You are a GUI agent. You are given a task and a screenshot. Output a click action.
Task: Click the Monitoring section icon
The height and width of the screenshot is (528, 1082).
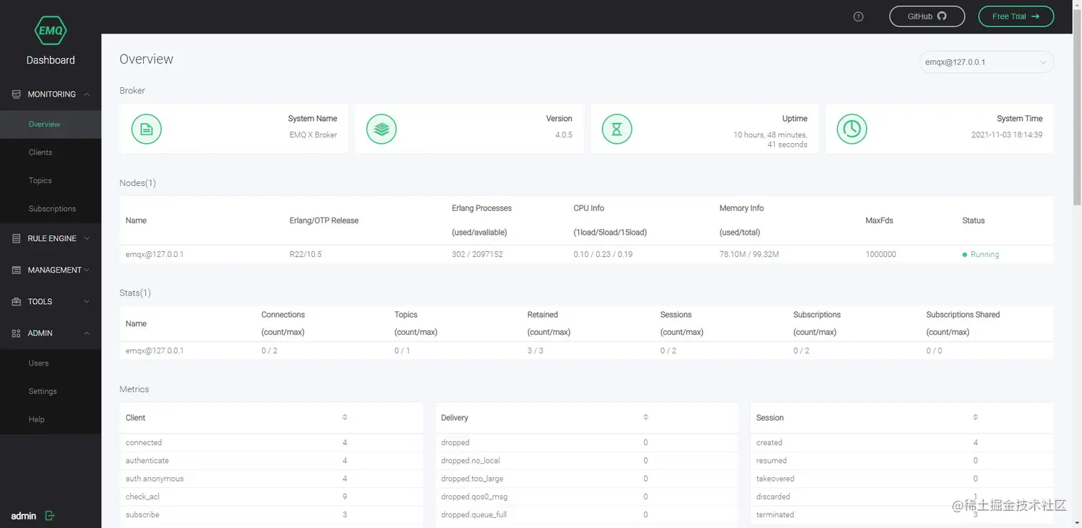(16, 94)
